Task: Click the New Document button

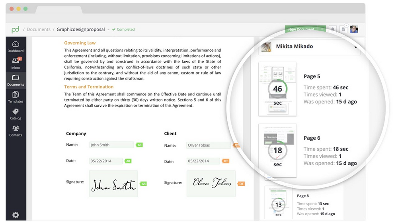Action: 301,29
